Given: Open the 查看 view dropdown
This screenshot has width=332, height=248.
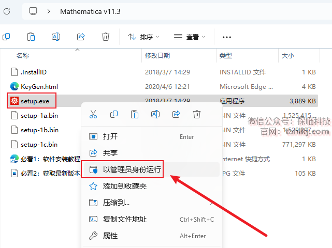Looking at the screenshot, I should click(190, 37).
